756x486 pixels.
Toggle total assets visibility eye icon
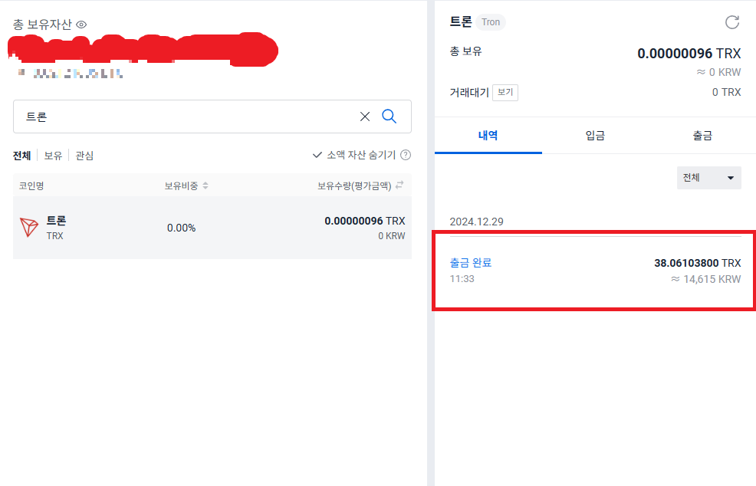tap(81, 25)
